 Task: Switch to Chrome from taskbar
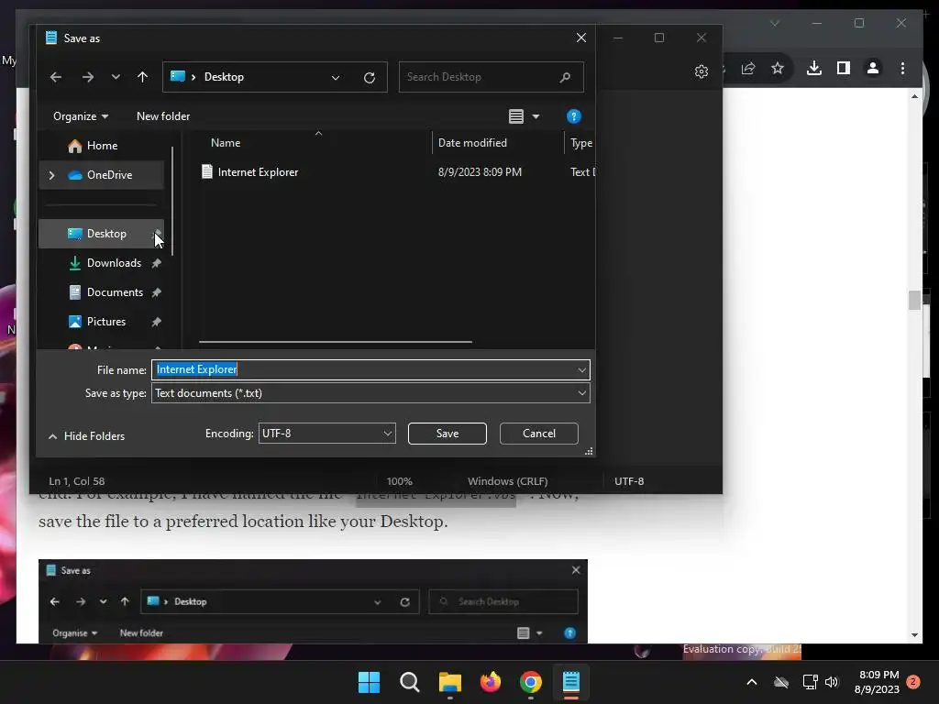coord(531,682)
